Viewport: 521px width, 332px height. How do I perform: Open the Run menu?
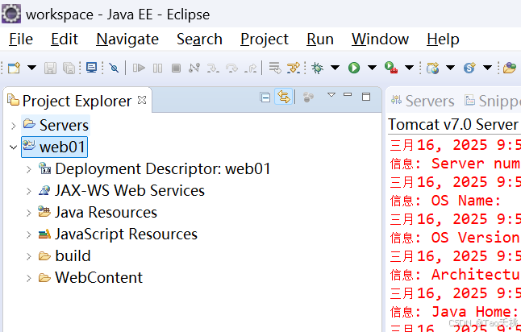[x=320, y=39]
